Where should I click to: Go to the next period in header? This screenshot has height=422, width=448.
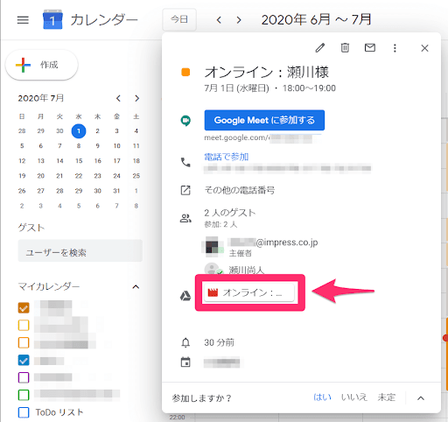pyautogui.click(x=239, y=20)
